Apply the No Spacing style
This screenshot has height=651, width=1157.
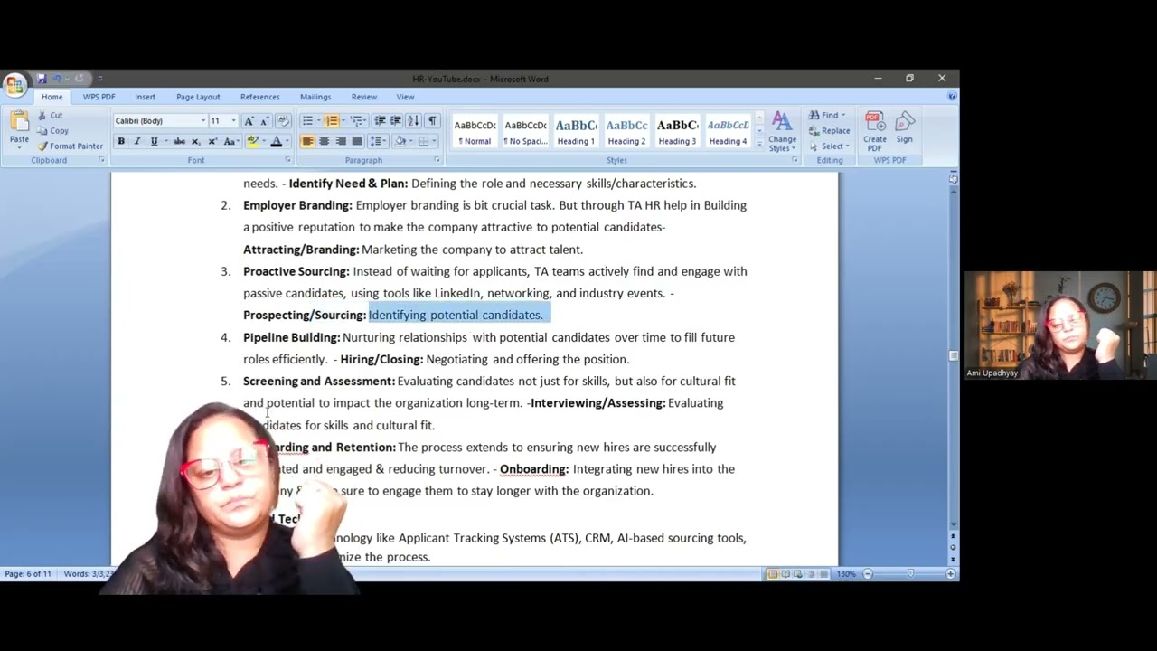point(525,132)
